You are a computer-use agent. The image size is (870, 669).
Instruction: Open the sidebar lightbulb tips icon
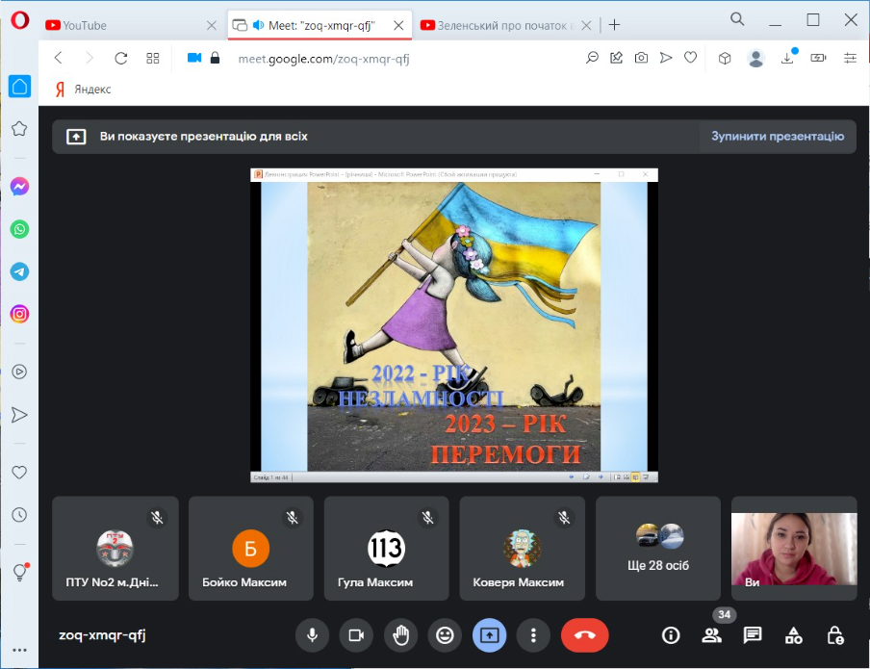click(20, 572)
